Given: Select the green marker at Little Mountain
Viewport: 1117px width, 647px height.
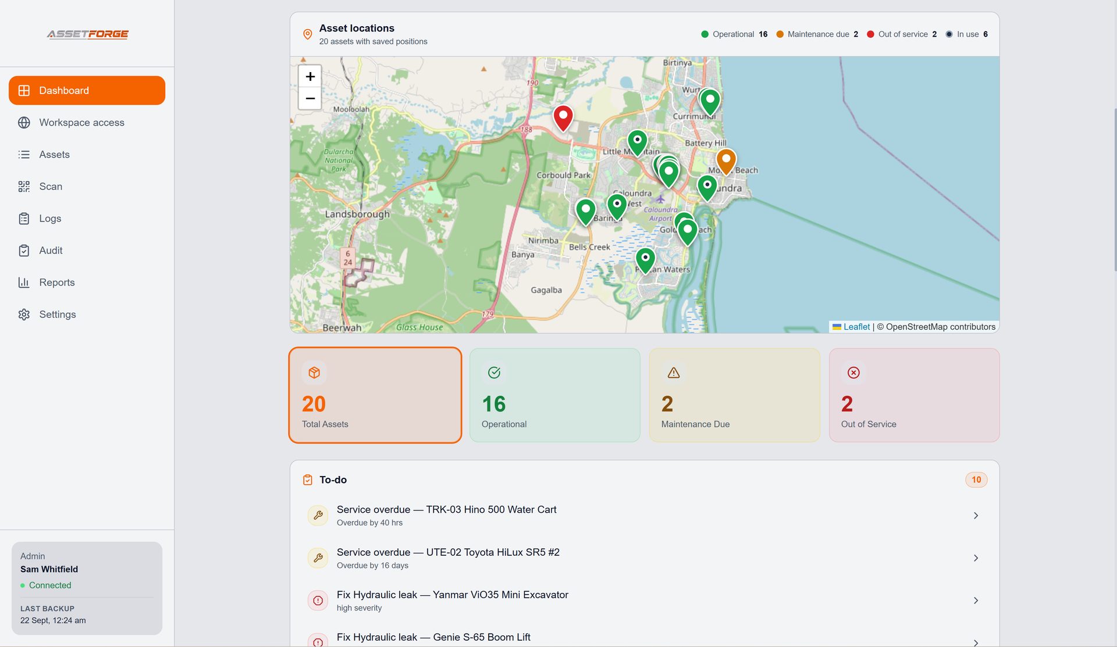Looking at the screenshot, I should click(x=638, y=143).
